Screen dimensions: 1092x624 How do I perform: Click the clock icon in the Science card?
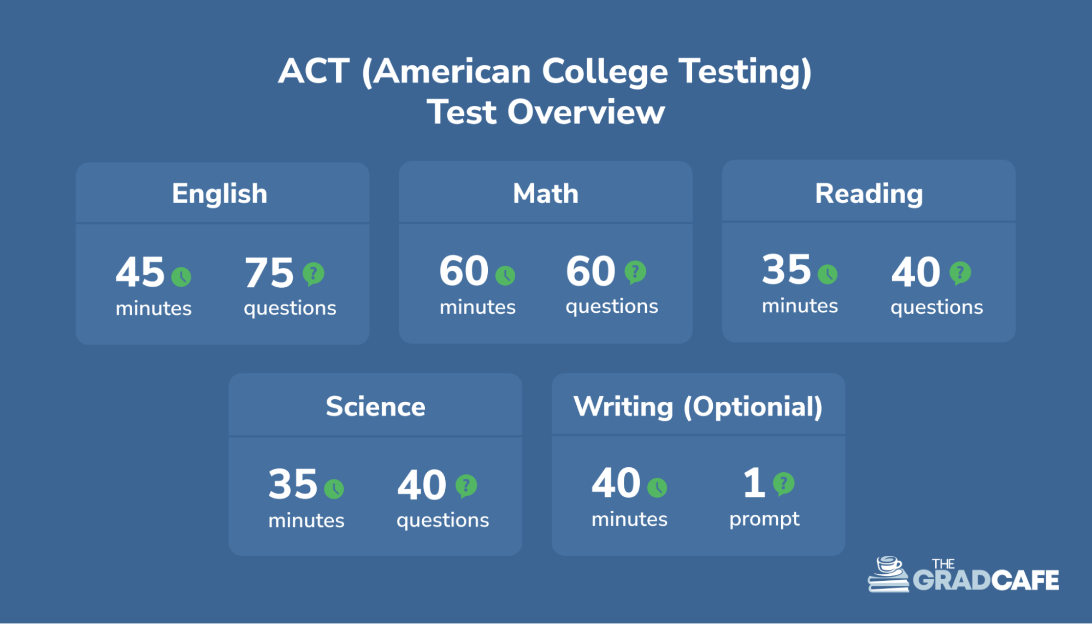coord(334,489)
